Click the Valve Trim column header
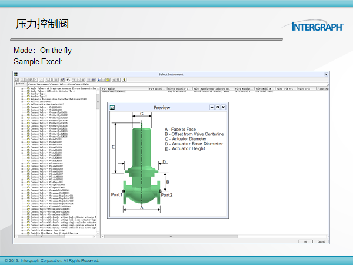Viewport: 353px width, 265px height. [x=307, y=88]
